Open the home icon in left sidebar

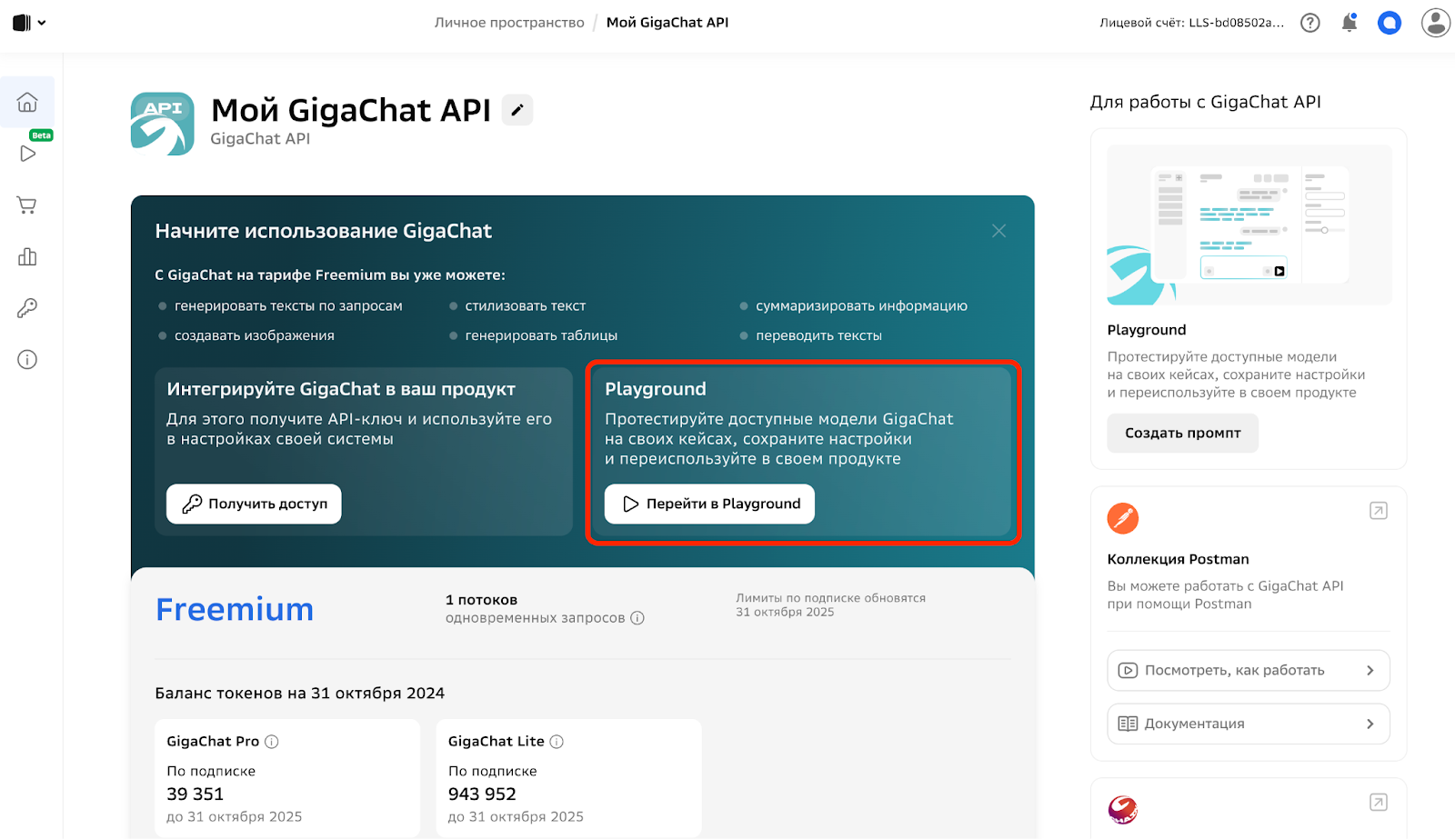[x=27, y=102]
